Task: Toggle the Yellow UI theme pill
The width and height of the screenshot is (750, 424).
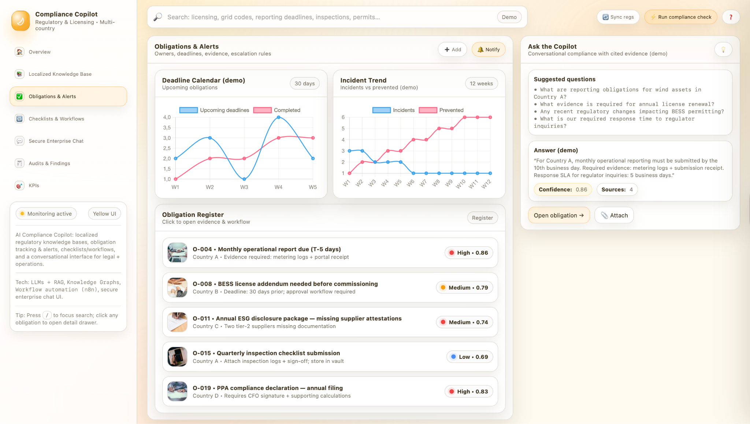Action: [x=104, y=214]
